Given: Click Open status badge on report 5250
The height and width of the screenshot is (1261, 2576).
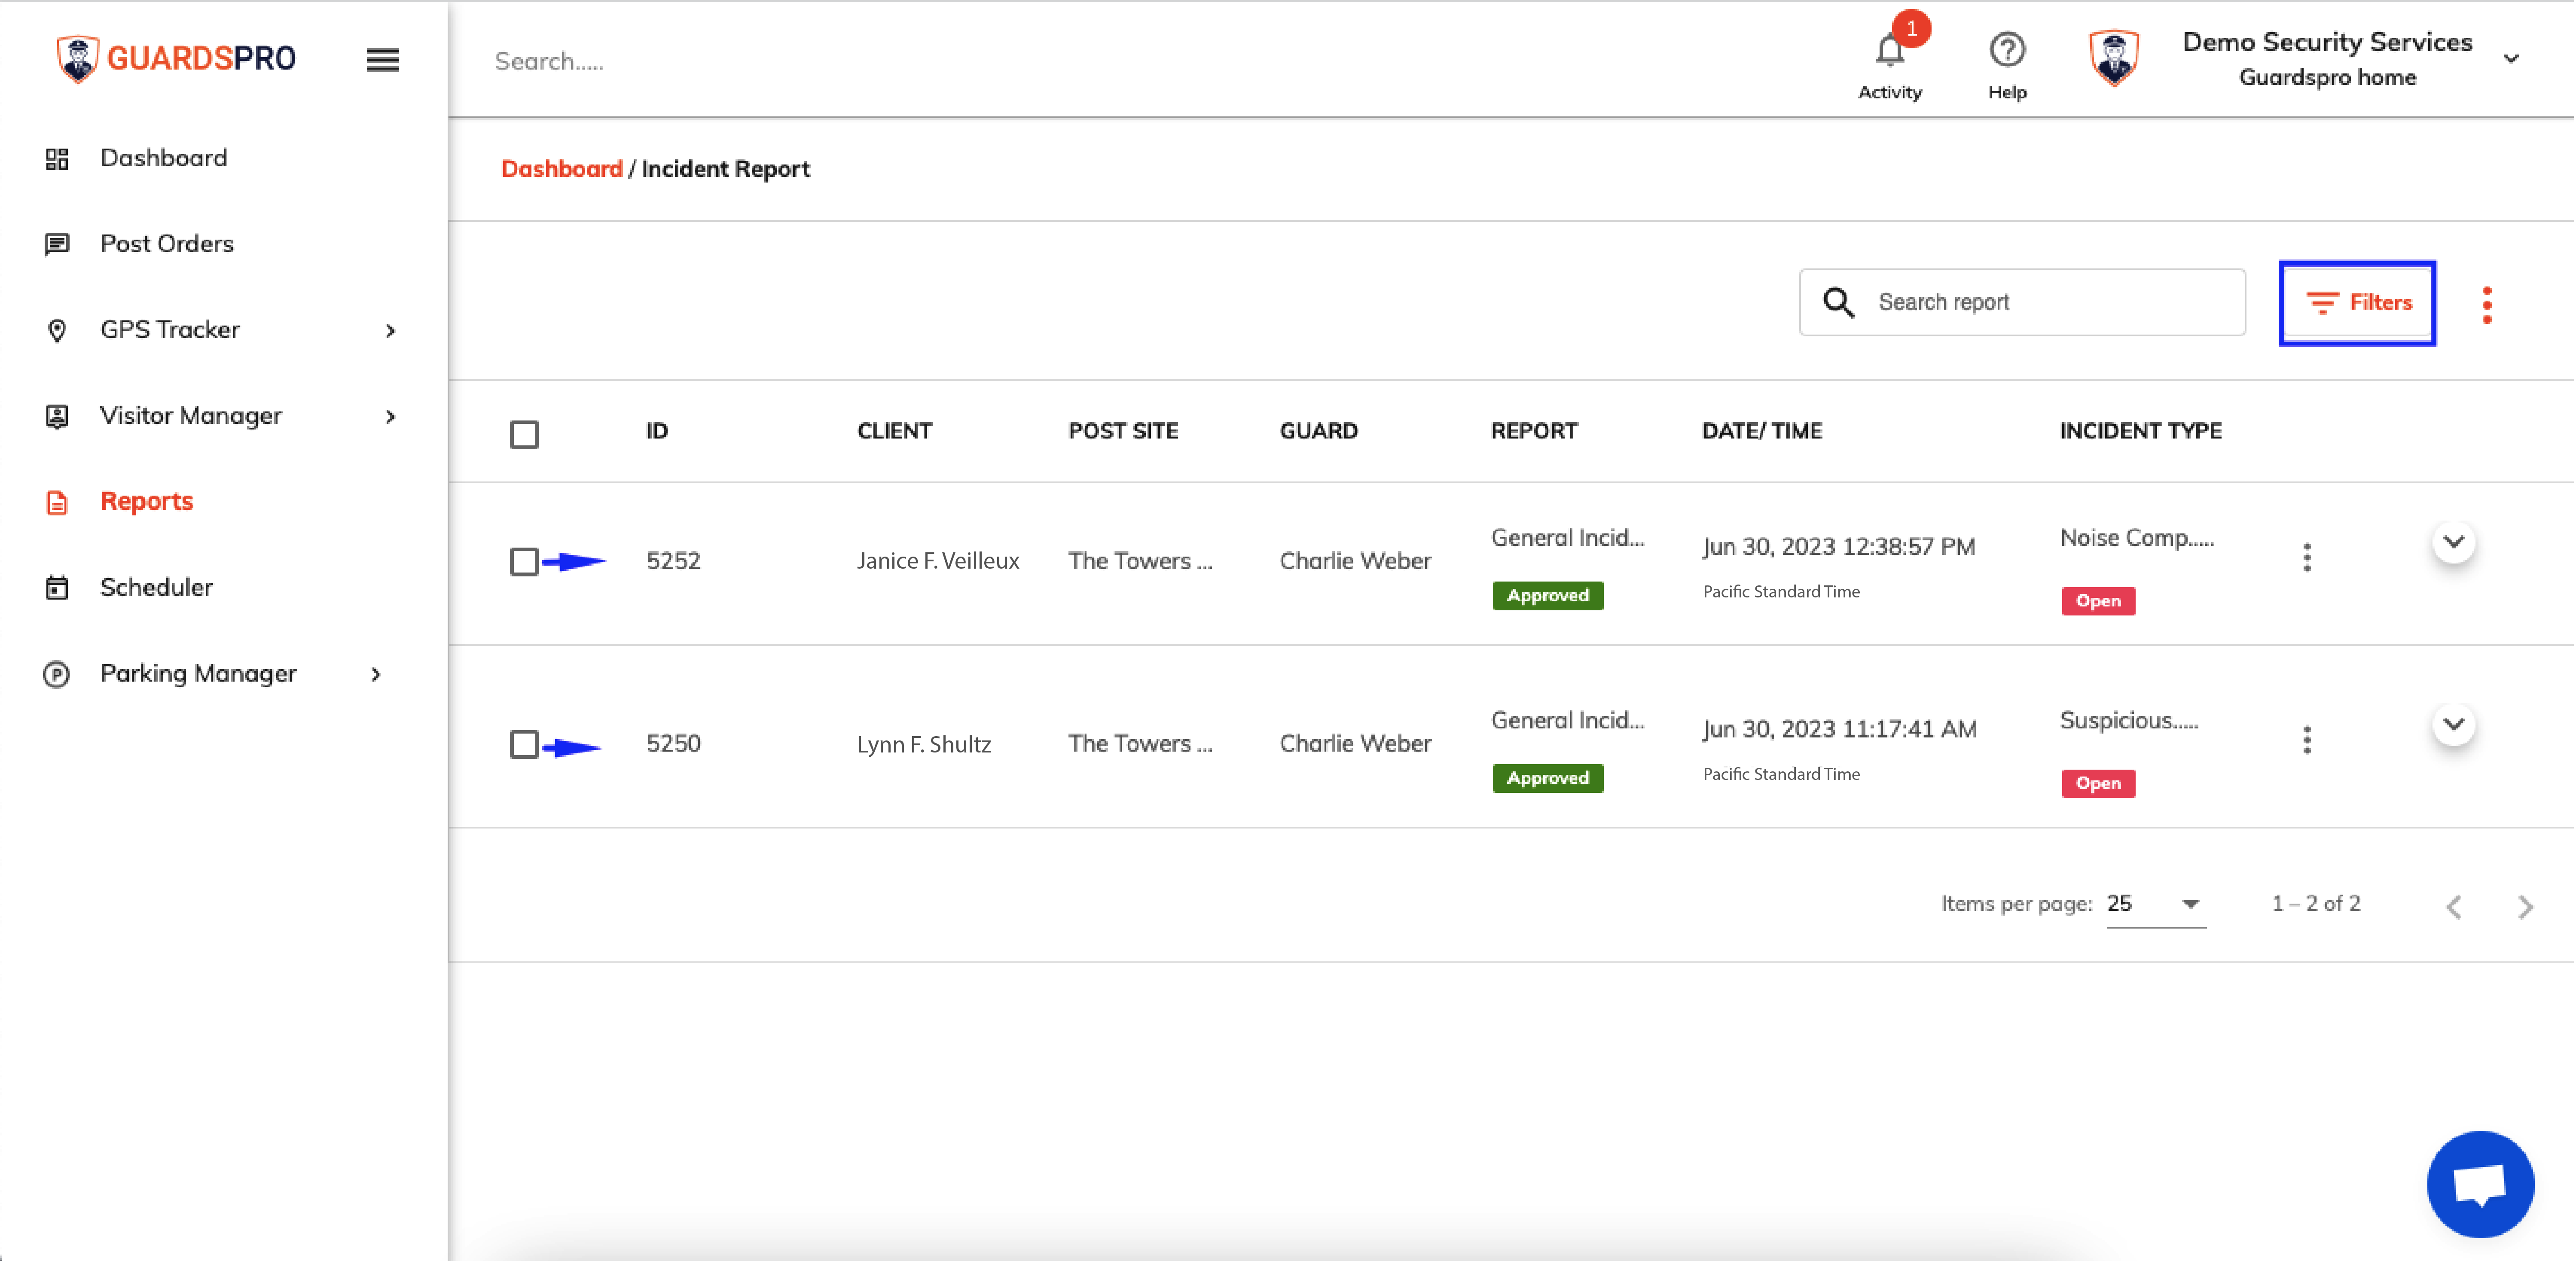Looking at the screenshot, I should 2097,784.
